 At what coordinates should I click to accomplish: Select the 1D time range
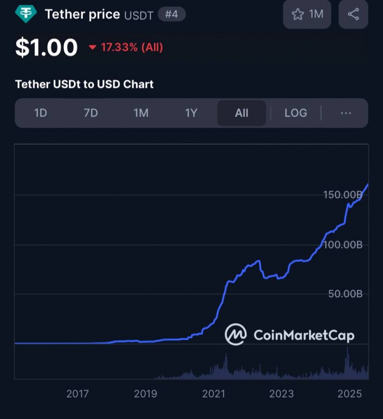(x=40, y=113)
